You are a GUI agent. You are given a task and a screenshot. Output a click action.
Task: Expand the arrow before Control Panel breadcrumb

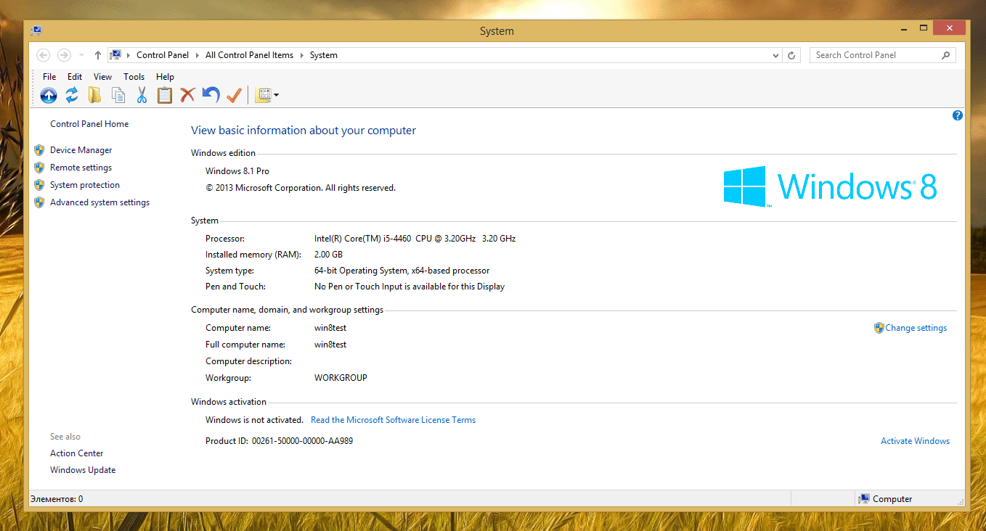point(129,55)
